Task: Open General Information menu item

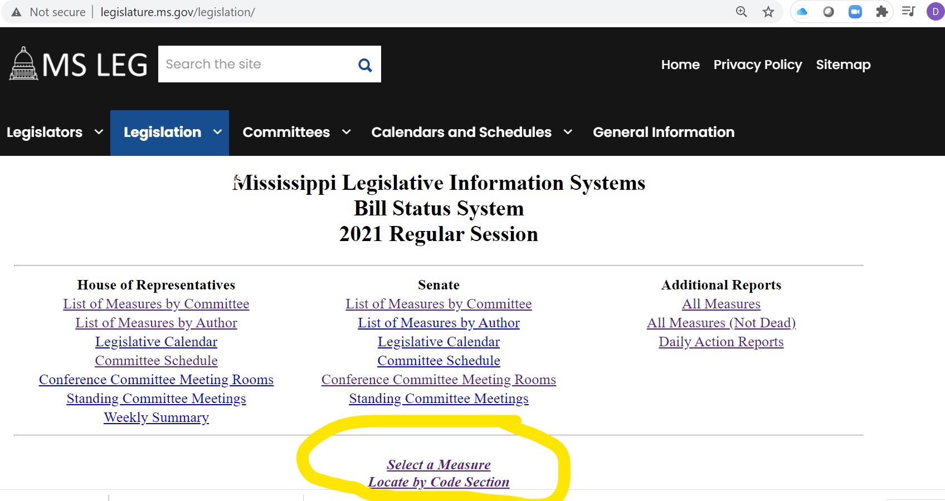Action: click(663, 132)
